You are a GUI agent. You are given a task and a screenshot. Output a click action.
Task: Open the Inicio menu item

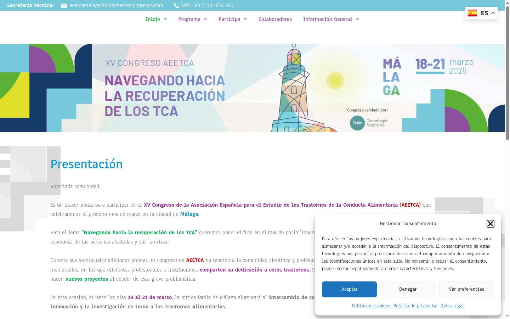pos(153,19)
